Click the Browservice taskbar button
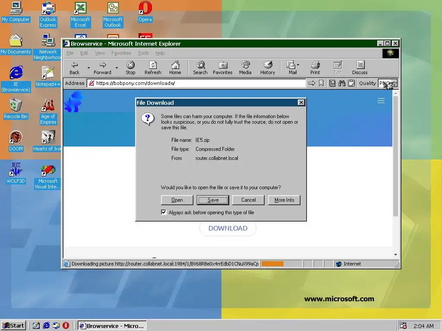 coord(112,326)
